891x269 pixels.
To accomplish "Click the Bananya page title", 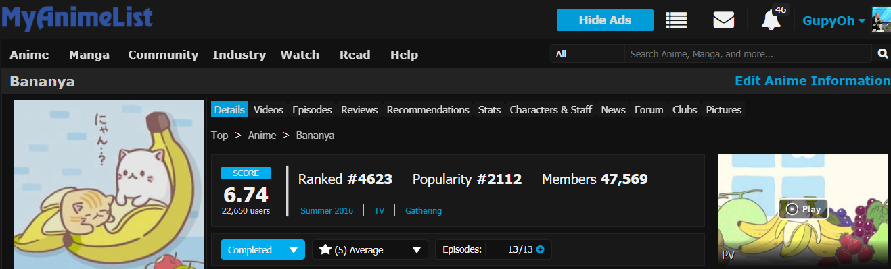I will pyautogui.click(x=42, y=82).
